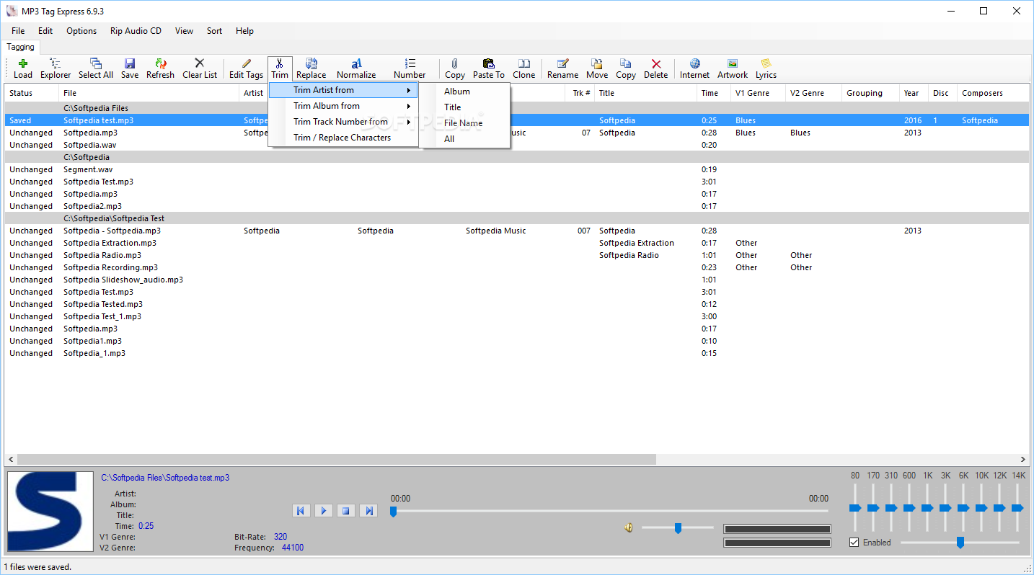Sort by the Status column header
Viewport: 1034px width, 575px height.
32,93
